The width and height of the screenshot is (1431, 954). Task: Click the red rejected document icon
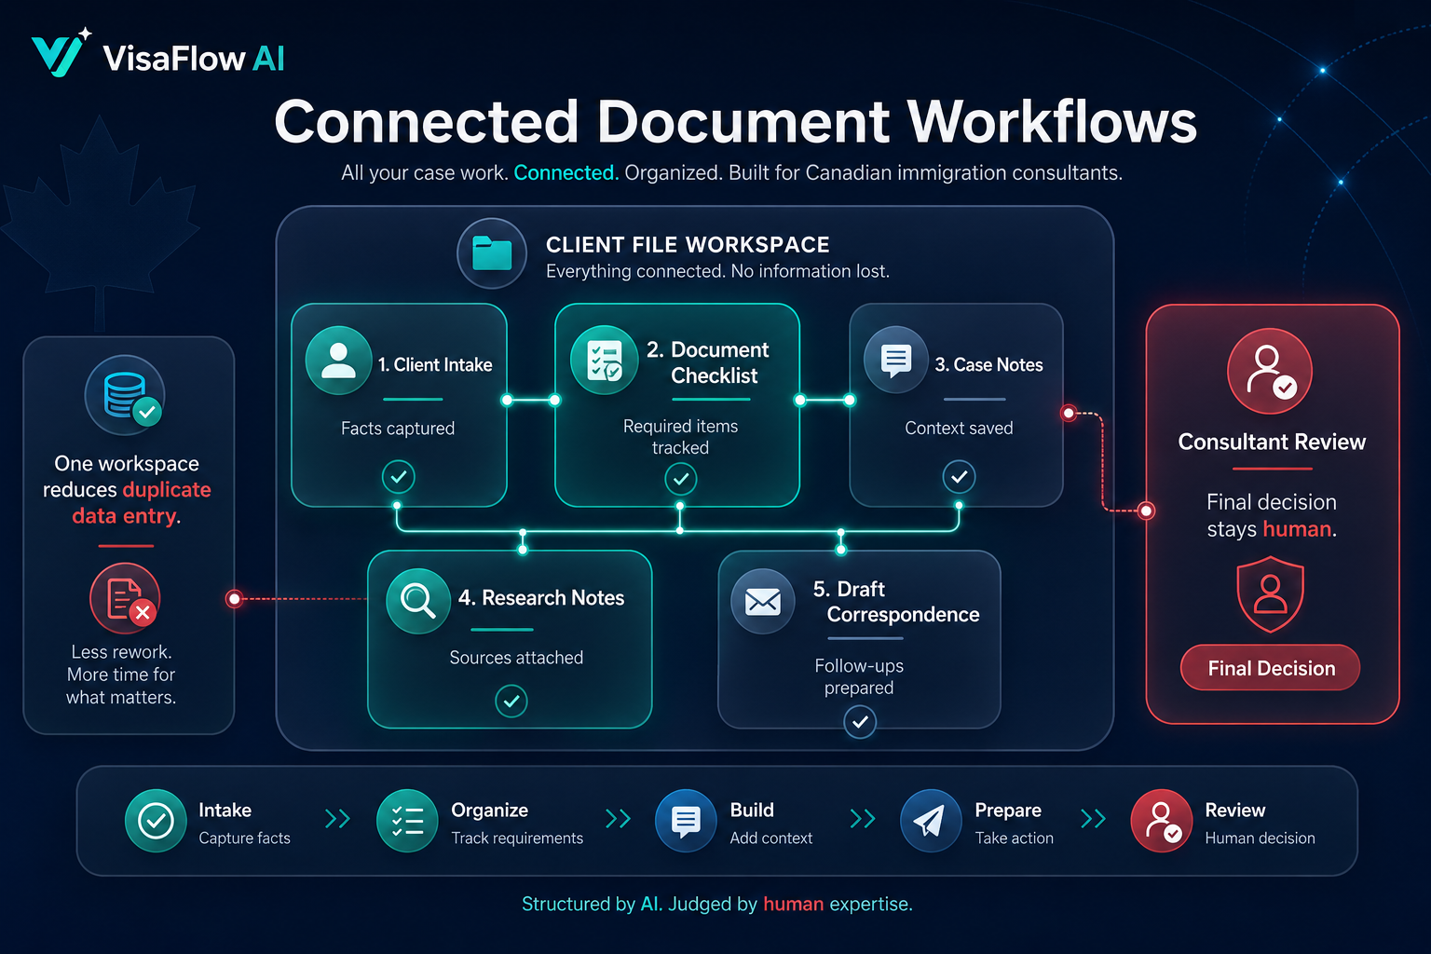(125, 598)
